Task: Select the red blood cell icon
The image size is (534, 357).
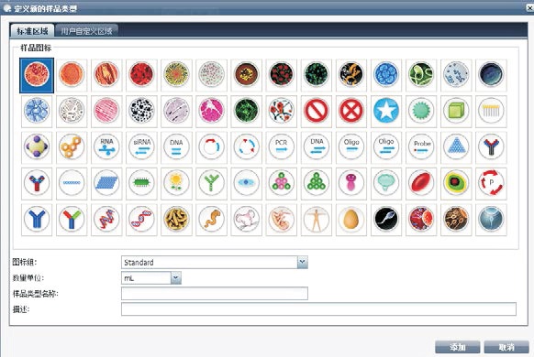Action: click(421, 183)
